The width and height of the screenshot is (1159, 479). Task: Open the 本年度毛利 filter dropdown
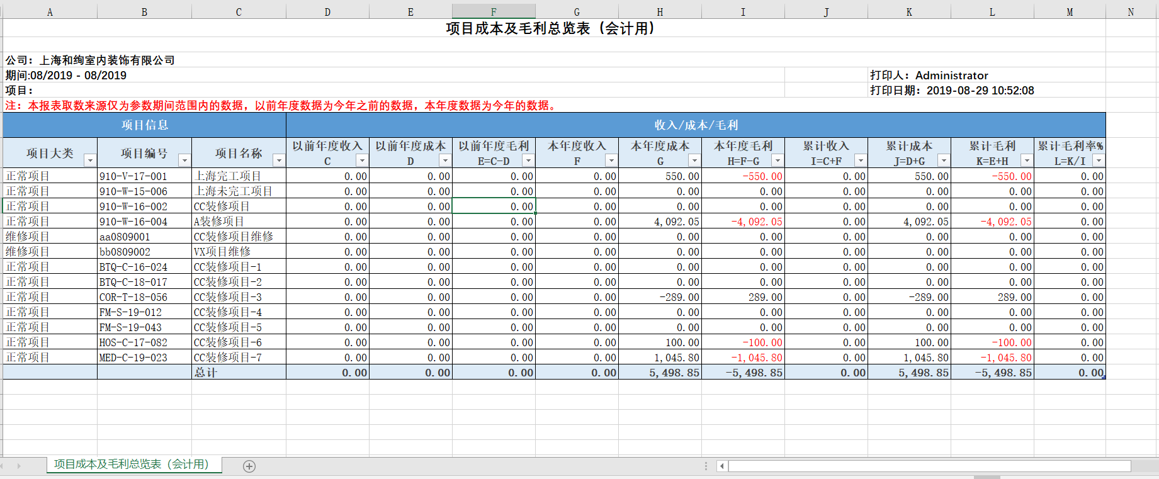[777, 161]
